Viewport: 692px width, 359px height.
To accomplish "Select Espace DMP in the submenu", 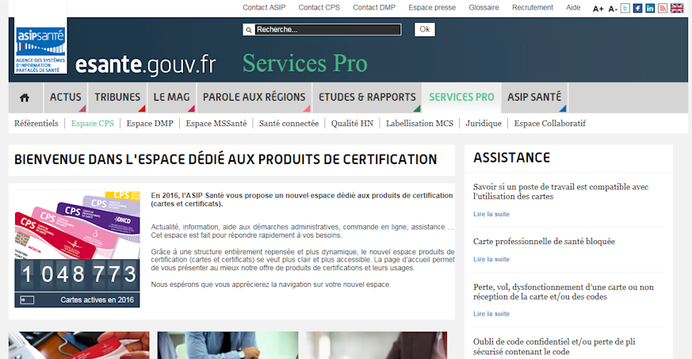I will click(x=150, y=124).
